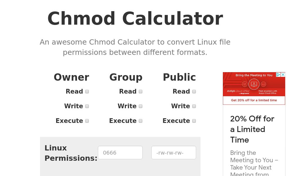Viewport: 294px width, 176px height.
Task: Open the Get 20% off link
Action: pos(254,100)
